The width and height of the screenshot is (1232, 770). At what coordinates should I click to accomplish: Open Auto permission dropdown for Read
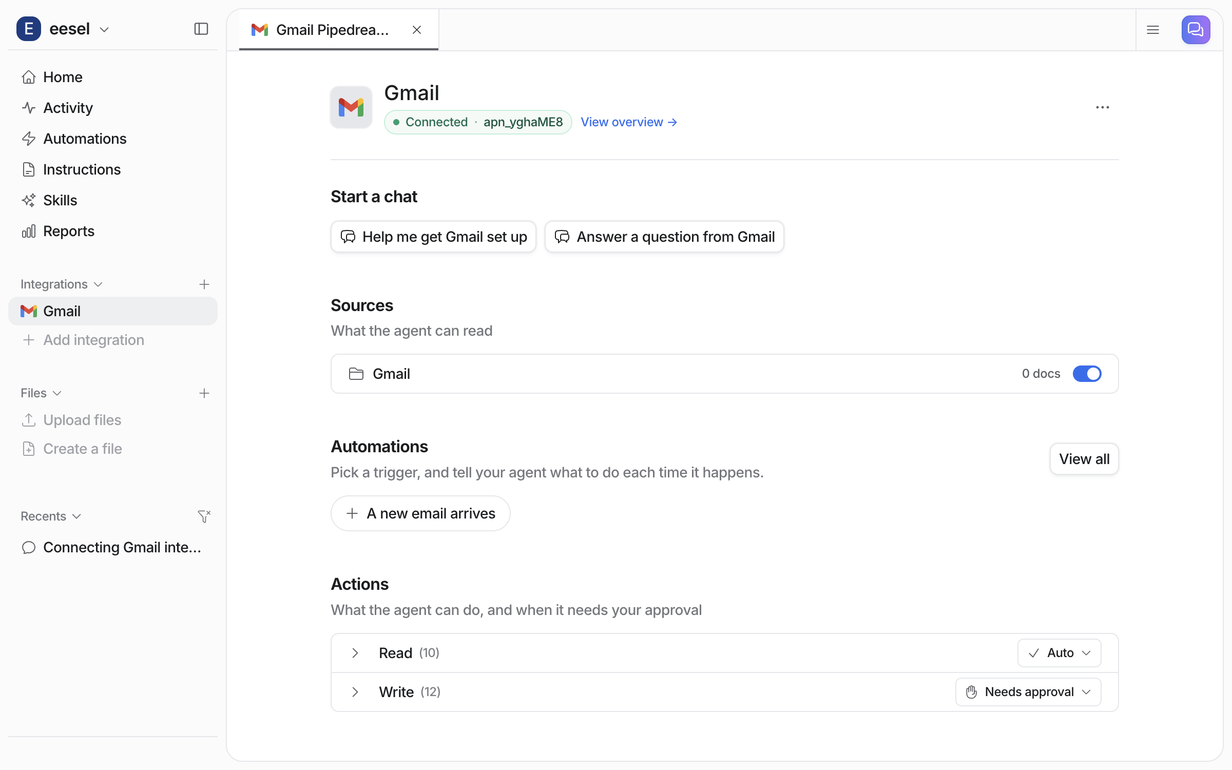click(x=1060, y=653)
